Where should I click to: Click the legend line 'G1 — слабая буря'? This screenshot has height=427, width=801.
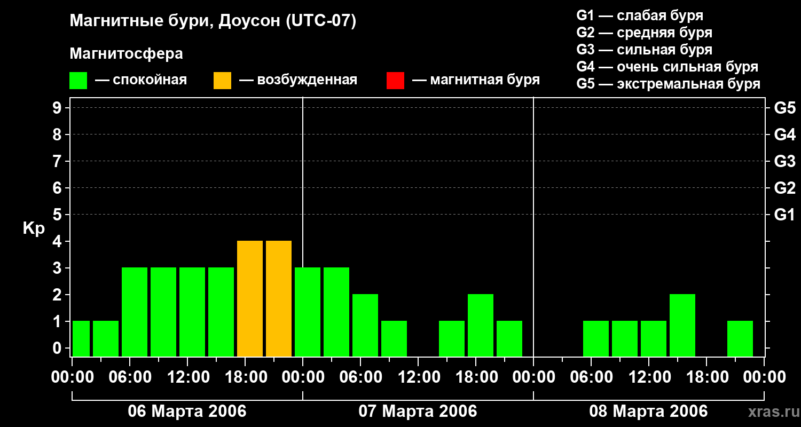pyautogui.click(x=640, y=15)
